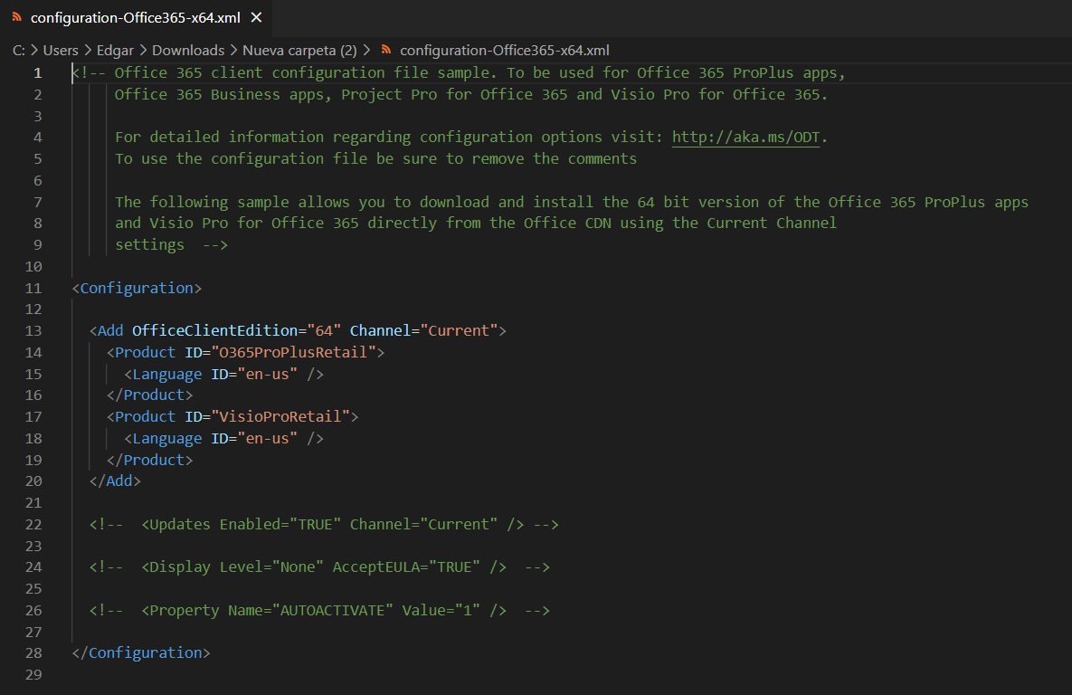
Task: Expand the Users breadcrumb folder
Action: pos(61,51)
